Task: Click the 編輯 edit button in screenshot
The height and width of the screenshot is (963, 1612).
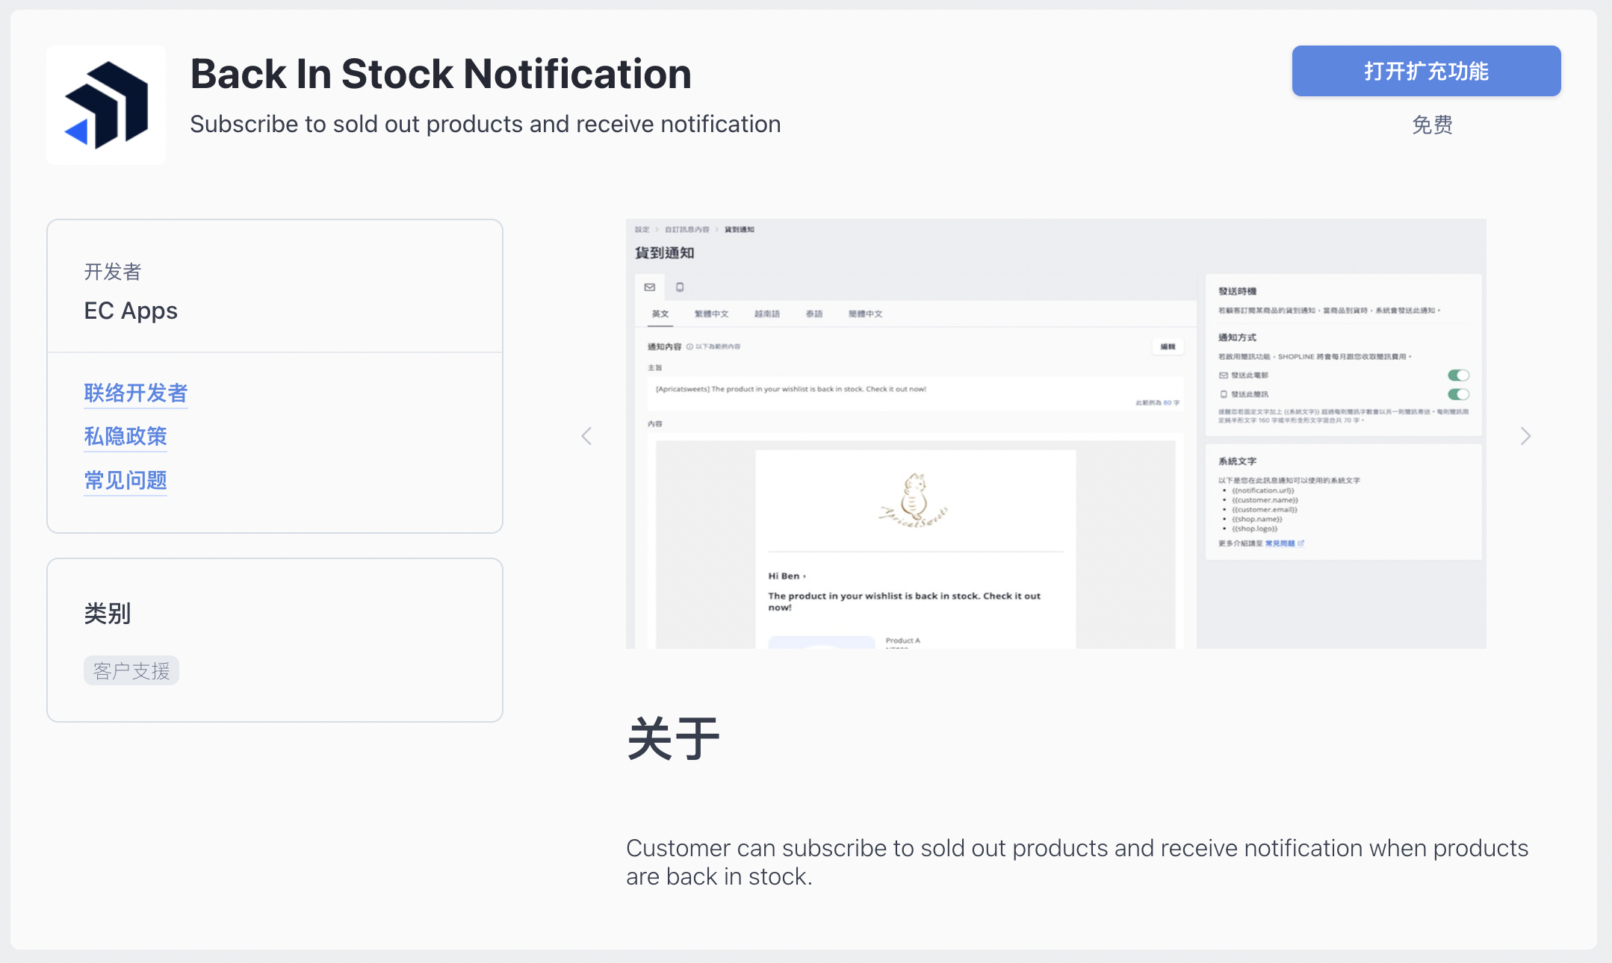Action: coord(1168,346)
